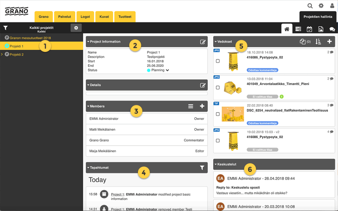
Task: Open the DSC_6254 construction thumbnail
Action: 233,114
